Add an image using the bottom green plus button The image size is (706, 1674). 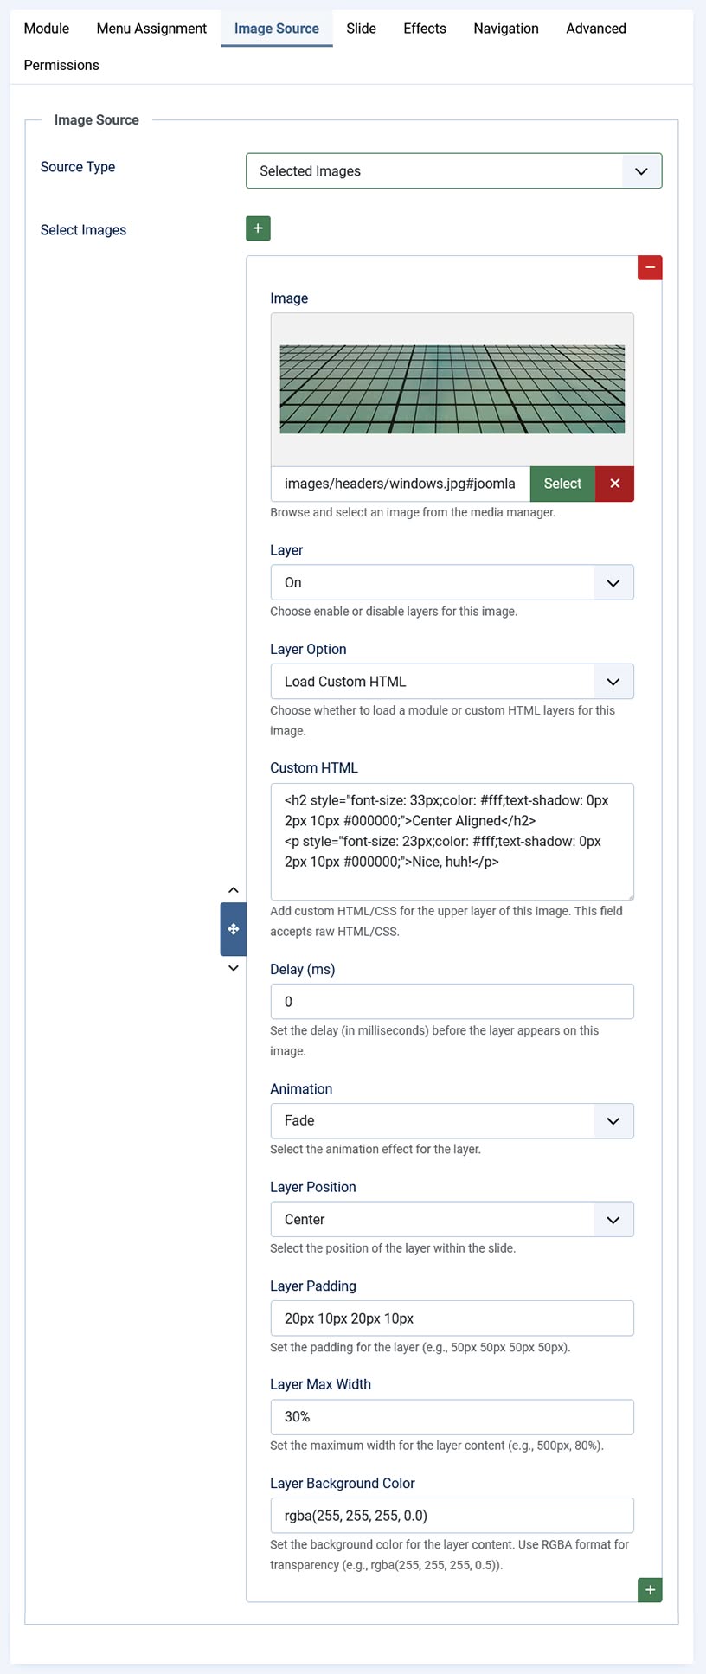[650, 1590]
